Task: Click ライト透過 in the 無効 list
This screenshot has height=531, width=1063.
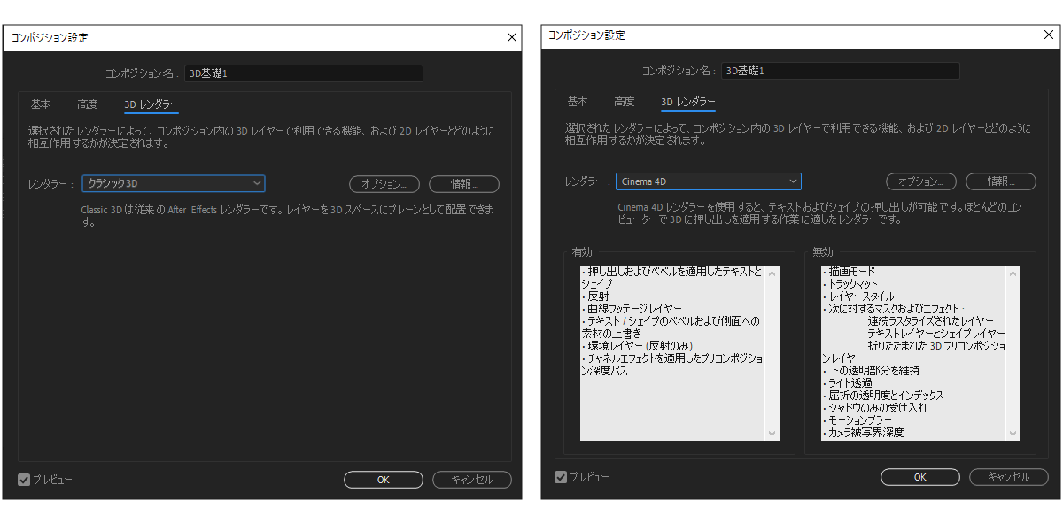Action: click(849, 383)
